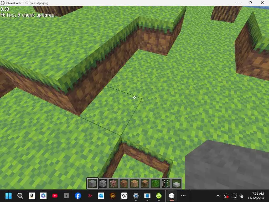Screen dimensions: 269x202
Task: Expand the hidden system tray icons
Action: 218,196
